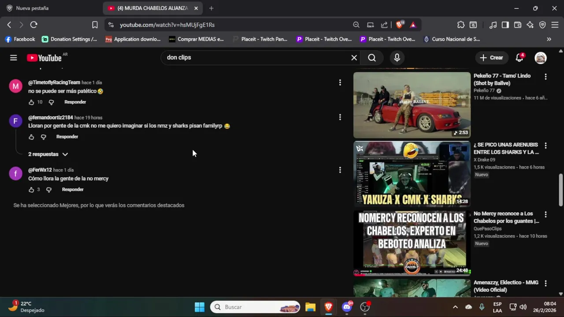Open Brave Shields lion icon
The image size is (564, 317).
399,25
